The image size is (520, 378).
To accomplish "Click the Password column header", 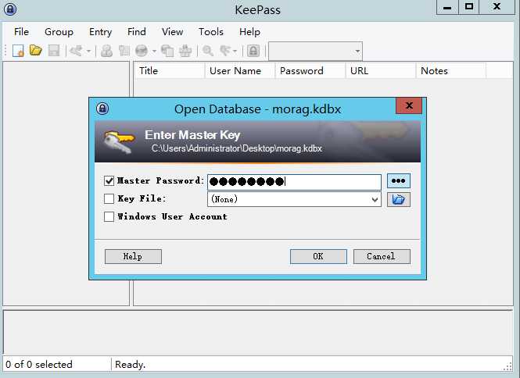I will (310, 71).
